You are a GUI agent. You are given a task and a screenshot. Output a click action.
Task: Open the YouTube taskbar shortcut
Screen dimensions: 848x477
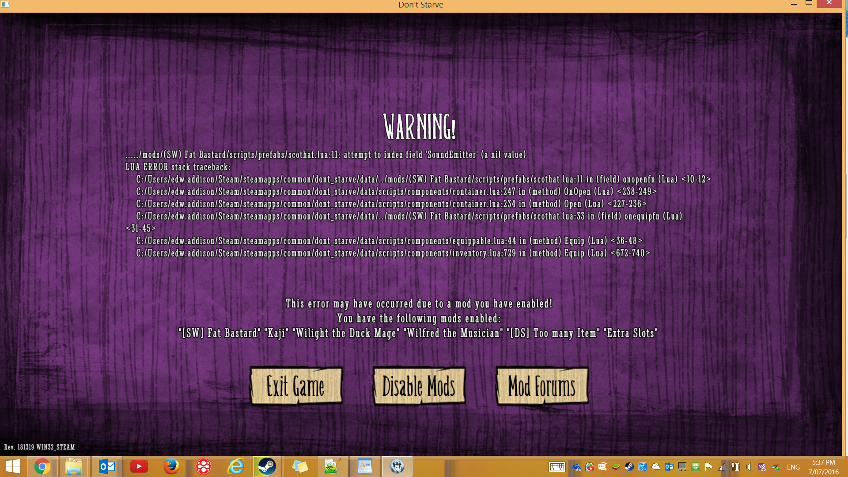click(x=139, y=466)
